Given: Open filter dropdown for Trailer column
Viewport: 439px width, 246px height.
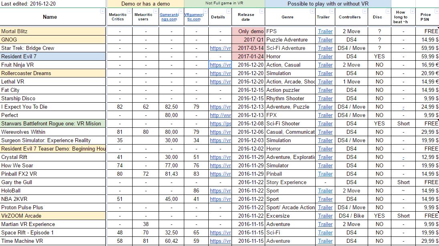Looking at the screenshot, I should 332,12.
